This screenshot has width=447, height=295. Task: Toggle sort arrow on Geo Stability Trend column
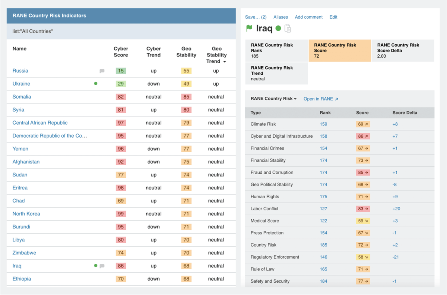(x=225, y=62)
